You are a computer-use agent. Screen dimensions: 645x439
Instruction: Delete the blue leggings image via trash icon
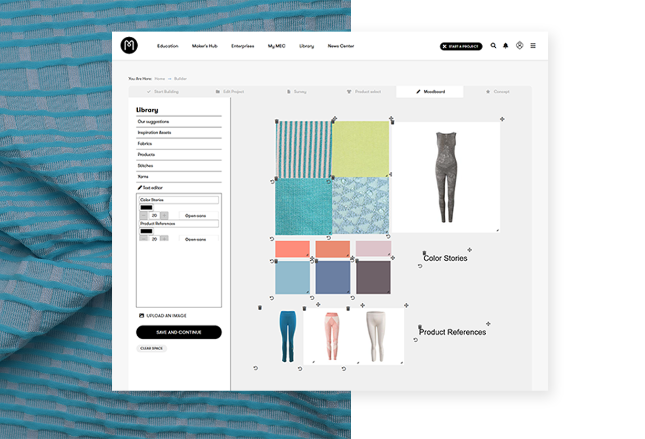coord(260,308)
